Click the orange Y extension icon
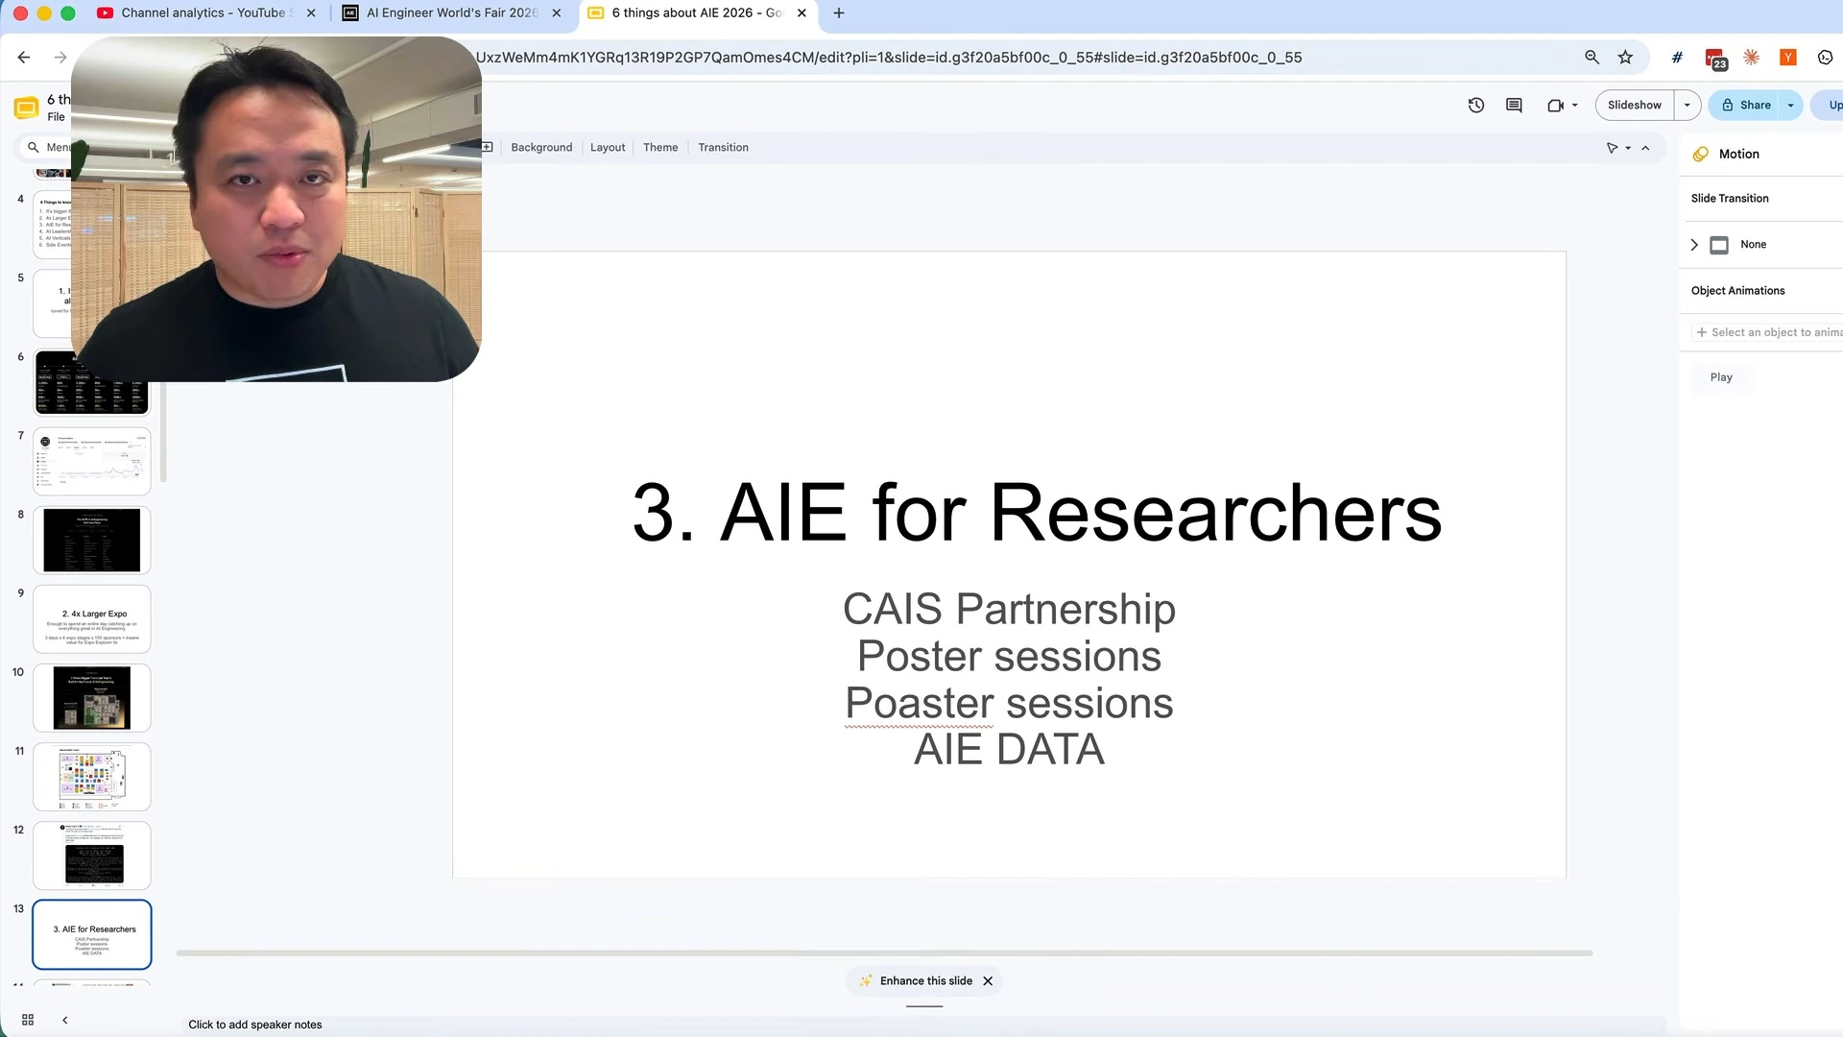The height and width of the screenshot is (1037, 1843). (1787, 58)
